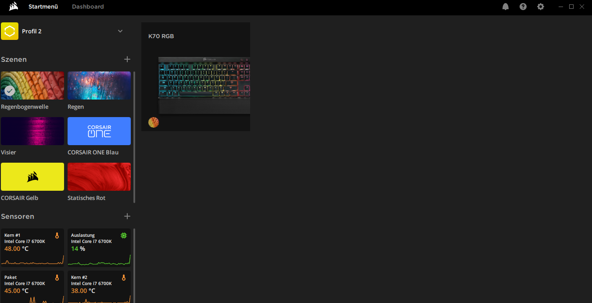
Task: Click the 38.00 °C value
Action: 83,291
